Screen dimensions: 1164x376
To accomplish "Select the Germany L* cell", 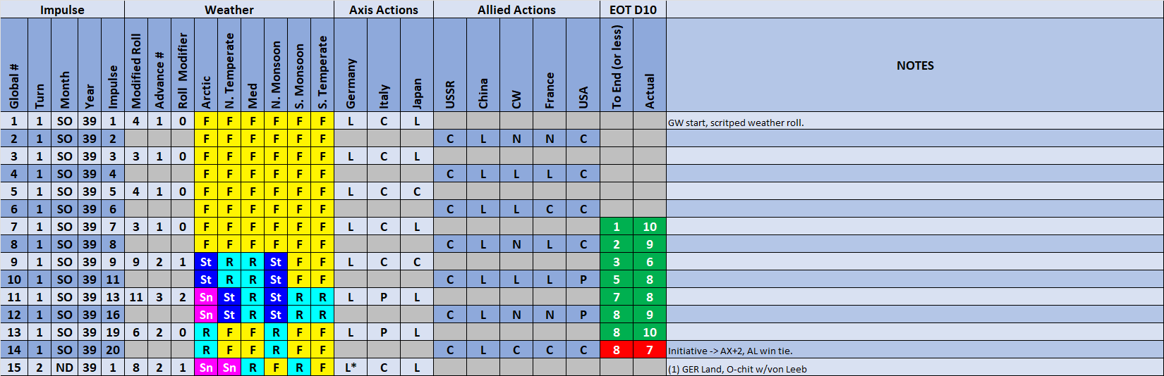I will pos(351,368).
